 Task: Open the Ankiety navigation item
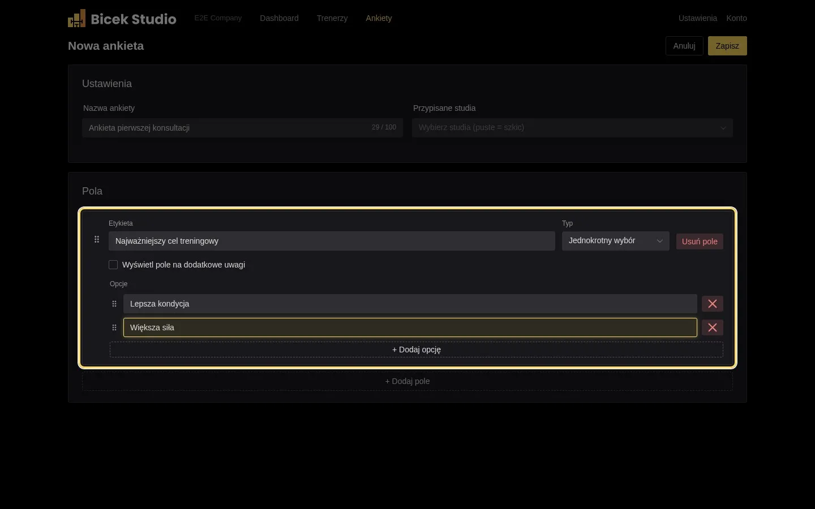pos(379,18)
